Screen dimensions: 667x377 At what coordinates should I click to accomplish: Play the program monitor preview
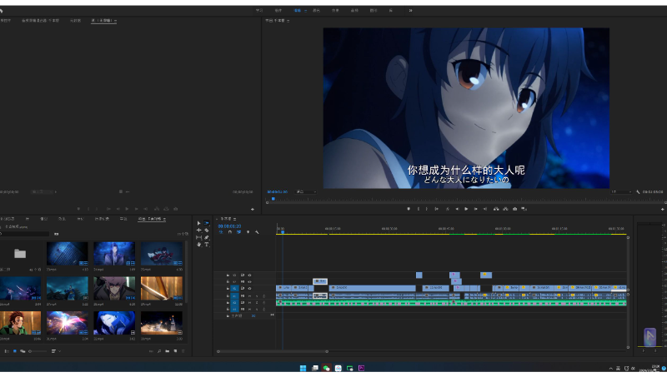(x=466, y=209)
